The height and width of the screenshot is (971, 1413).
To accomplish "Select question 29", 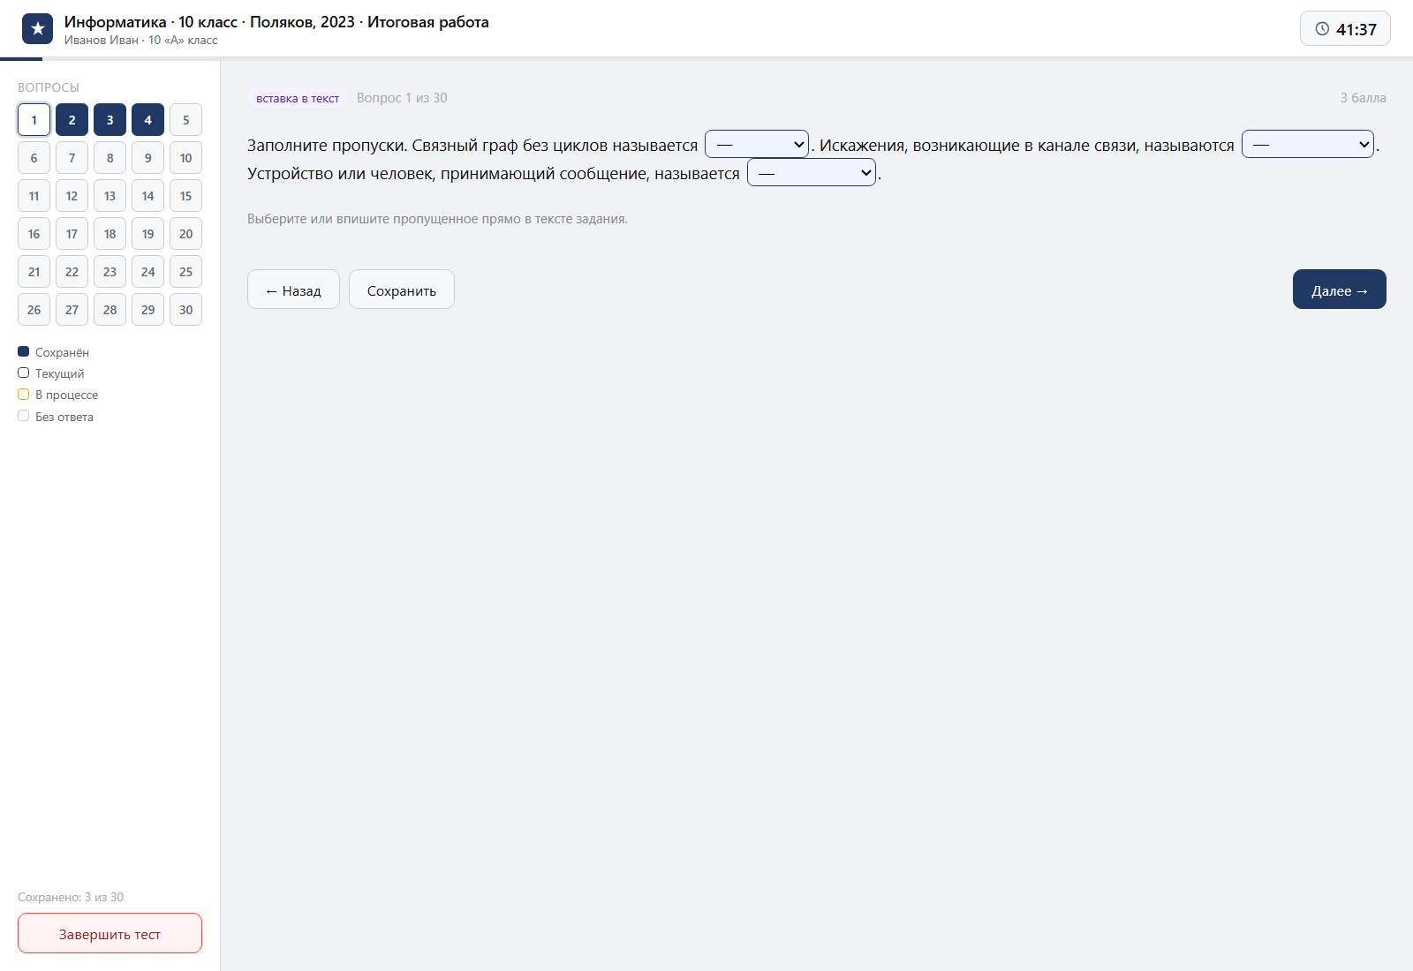I will click(x=147, y=310).
